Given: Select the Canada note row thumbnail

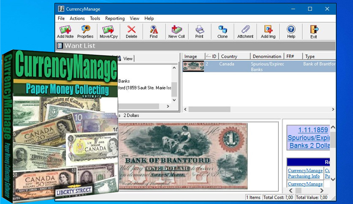Looking at the screenshot, I should pyautogui.click(x=193, y=66).
